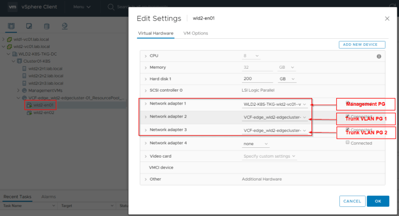This screenshot has height=216, width=399.
Task: Open Network adapter 4 none dropdown
Action: pos(255,144)
